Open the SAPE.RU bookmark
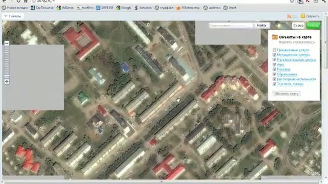Image resolution: width=328 pixels, height=184 pixels. pos(105,8)
